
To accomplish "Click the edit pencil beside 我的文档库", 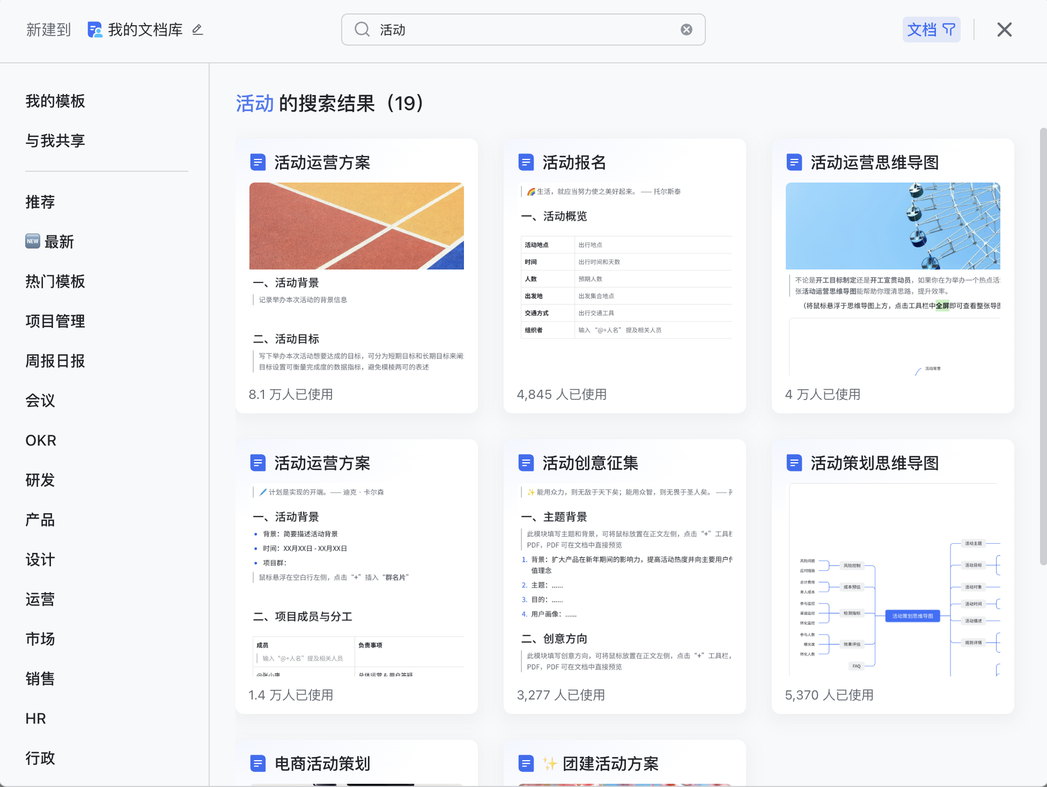I will pyautogui.click(x=197, y=30).
